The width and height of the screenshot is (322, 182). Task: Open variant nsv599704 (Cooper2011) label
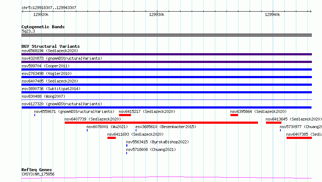coord(46,66)
